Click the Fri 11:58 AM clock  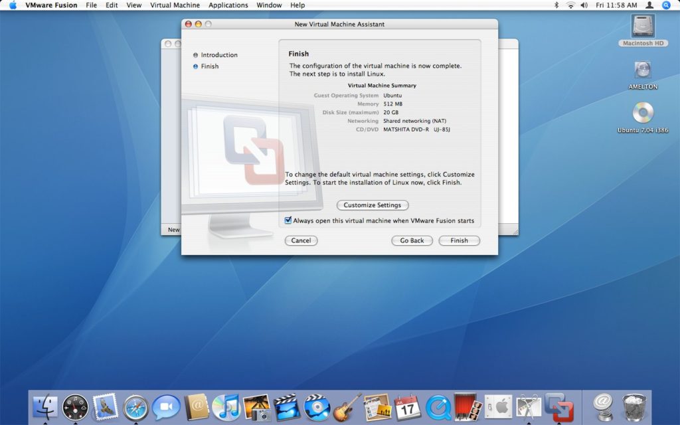click(616, 5)
